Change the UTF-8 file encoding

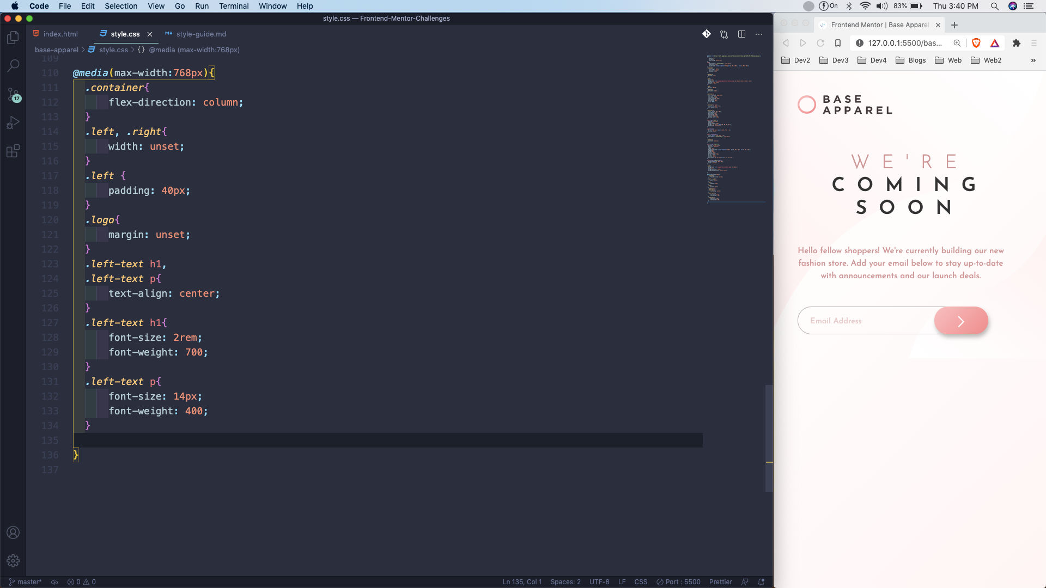click(599, 581)
